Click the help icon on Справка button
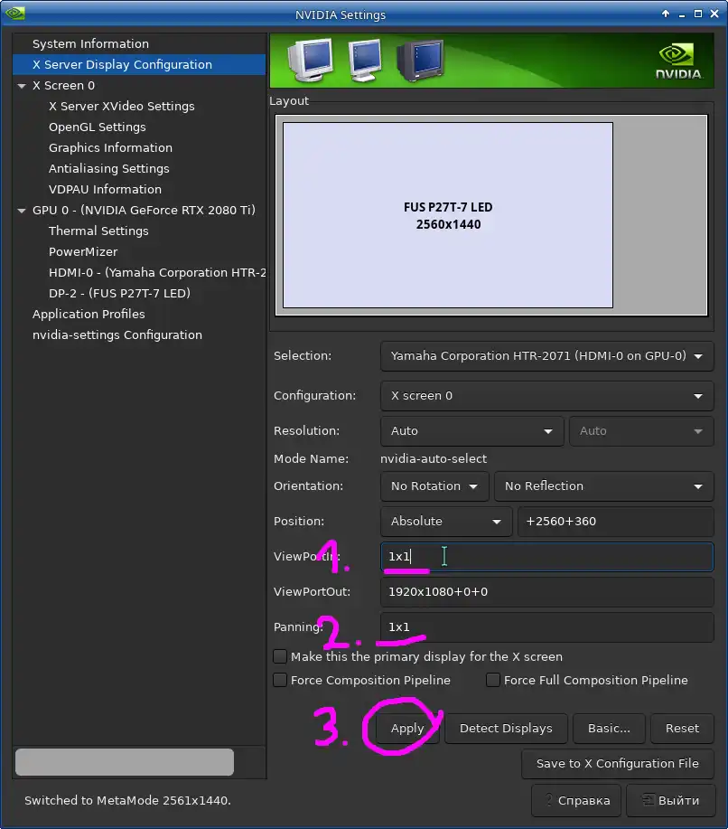This screenshot has height=829, width=728. [x=549, y=800]
